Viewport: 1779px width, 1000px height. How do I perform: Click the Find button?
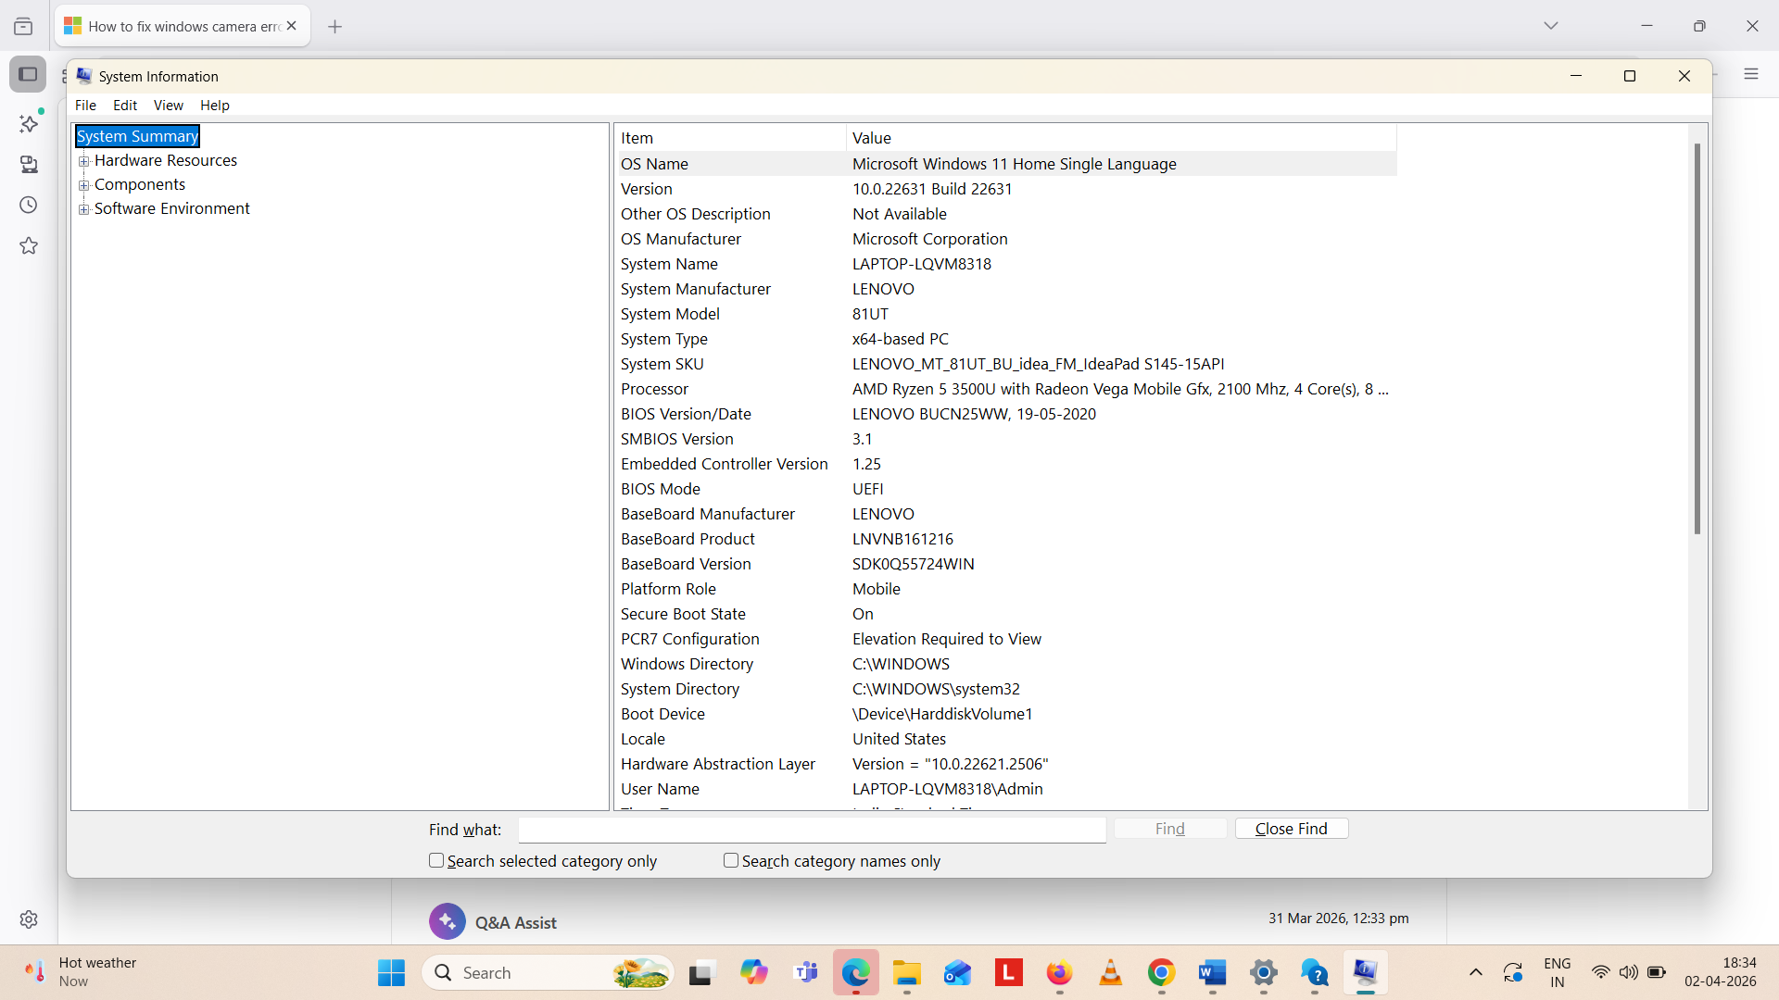point(1170,829)
